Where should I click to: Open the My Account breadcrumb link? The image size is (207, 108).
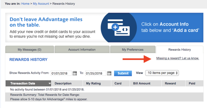point(41,4)
